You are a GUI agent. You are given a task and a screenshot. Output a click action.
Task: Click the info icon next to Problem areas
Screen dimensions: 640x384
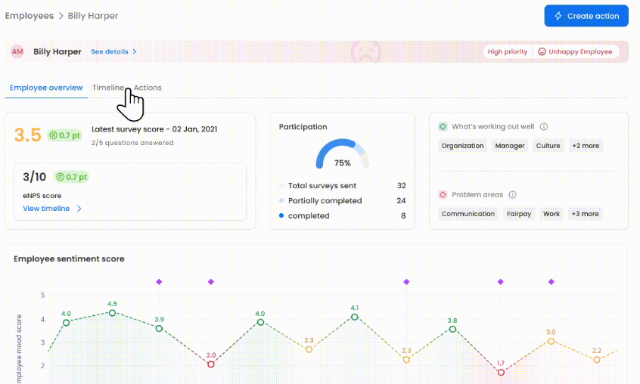point(512,195)
